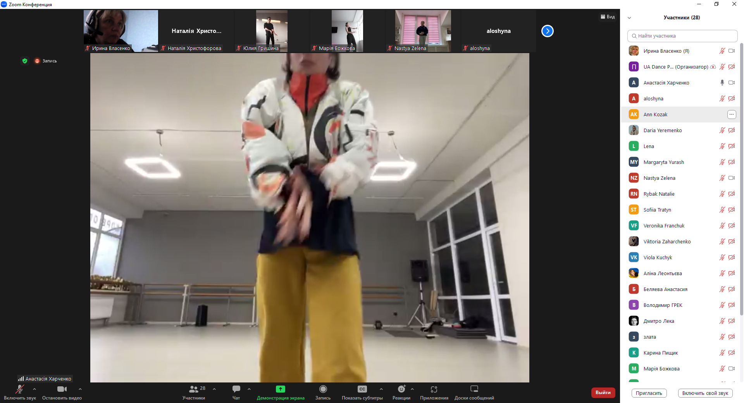744x403 pixels.
Task: Click disabled camera icon for Daria Yeremenko
Action: tap(732, 130)
